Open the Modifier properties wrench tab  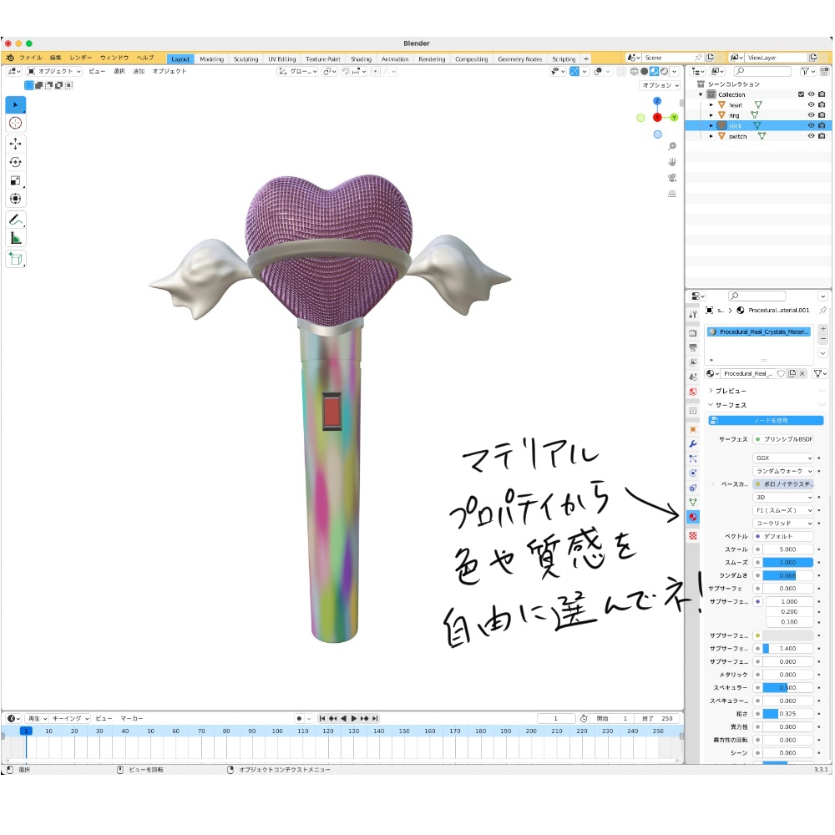pyautogui.click(x=693, y=445)
